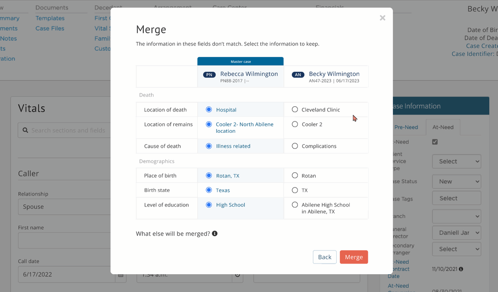The image size is (498, 292).
Task: Click the Case Tags Select field
Action: (x=456, y=198)
